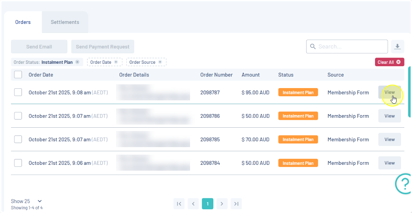Select the Orders tab
The width and height of the screenshot is (412, 213).
(x=23, y=22)
